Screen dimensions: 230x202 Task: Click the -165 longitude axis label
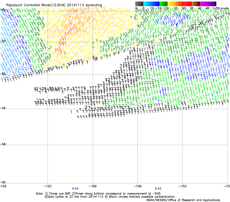[3, 186]
